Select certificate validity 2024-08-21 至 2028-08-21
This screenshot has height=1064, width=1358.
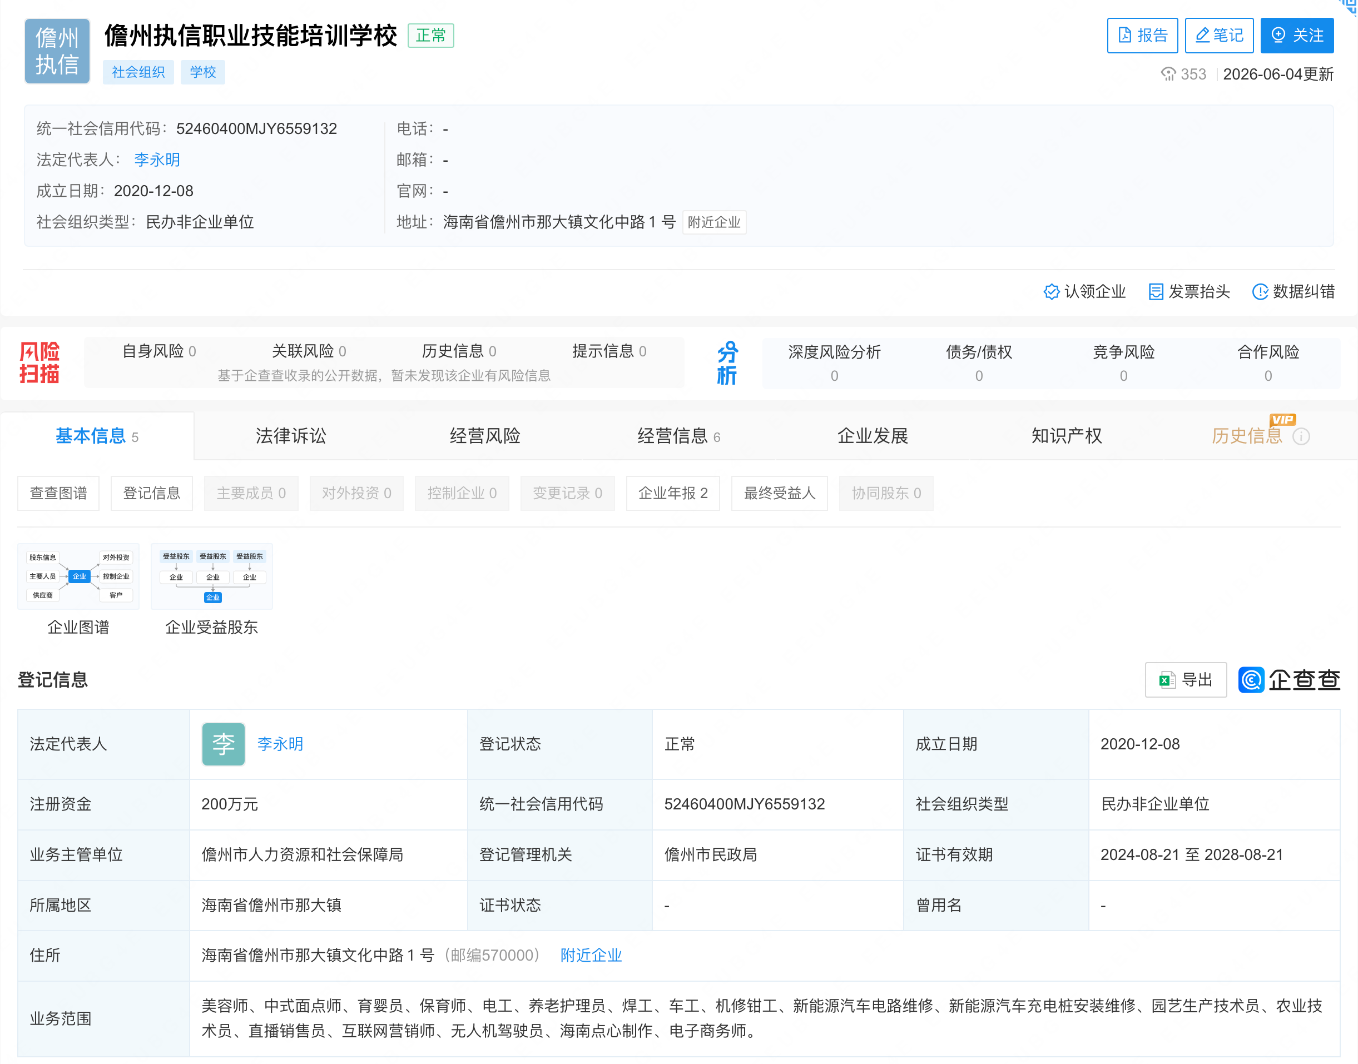click(1192, 854)
